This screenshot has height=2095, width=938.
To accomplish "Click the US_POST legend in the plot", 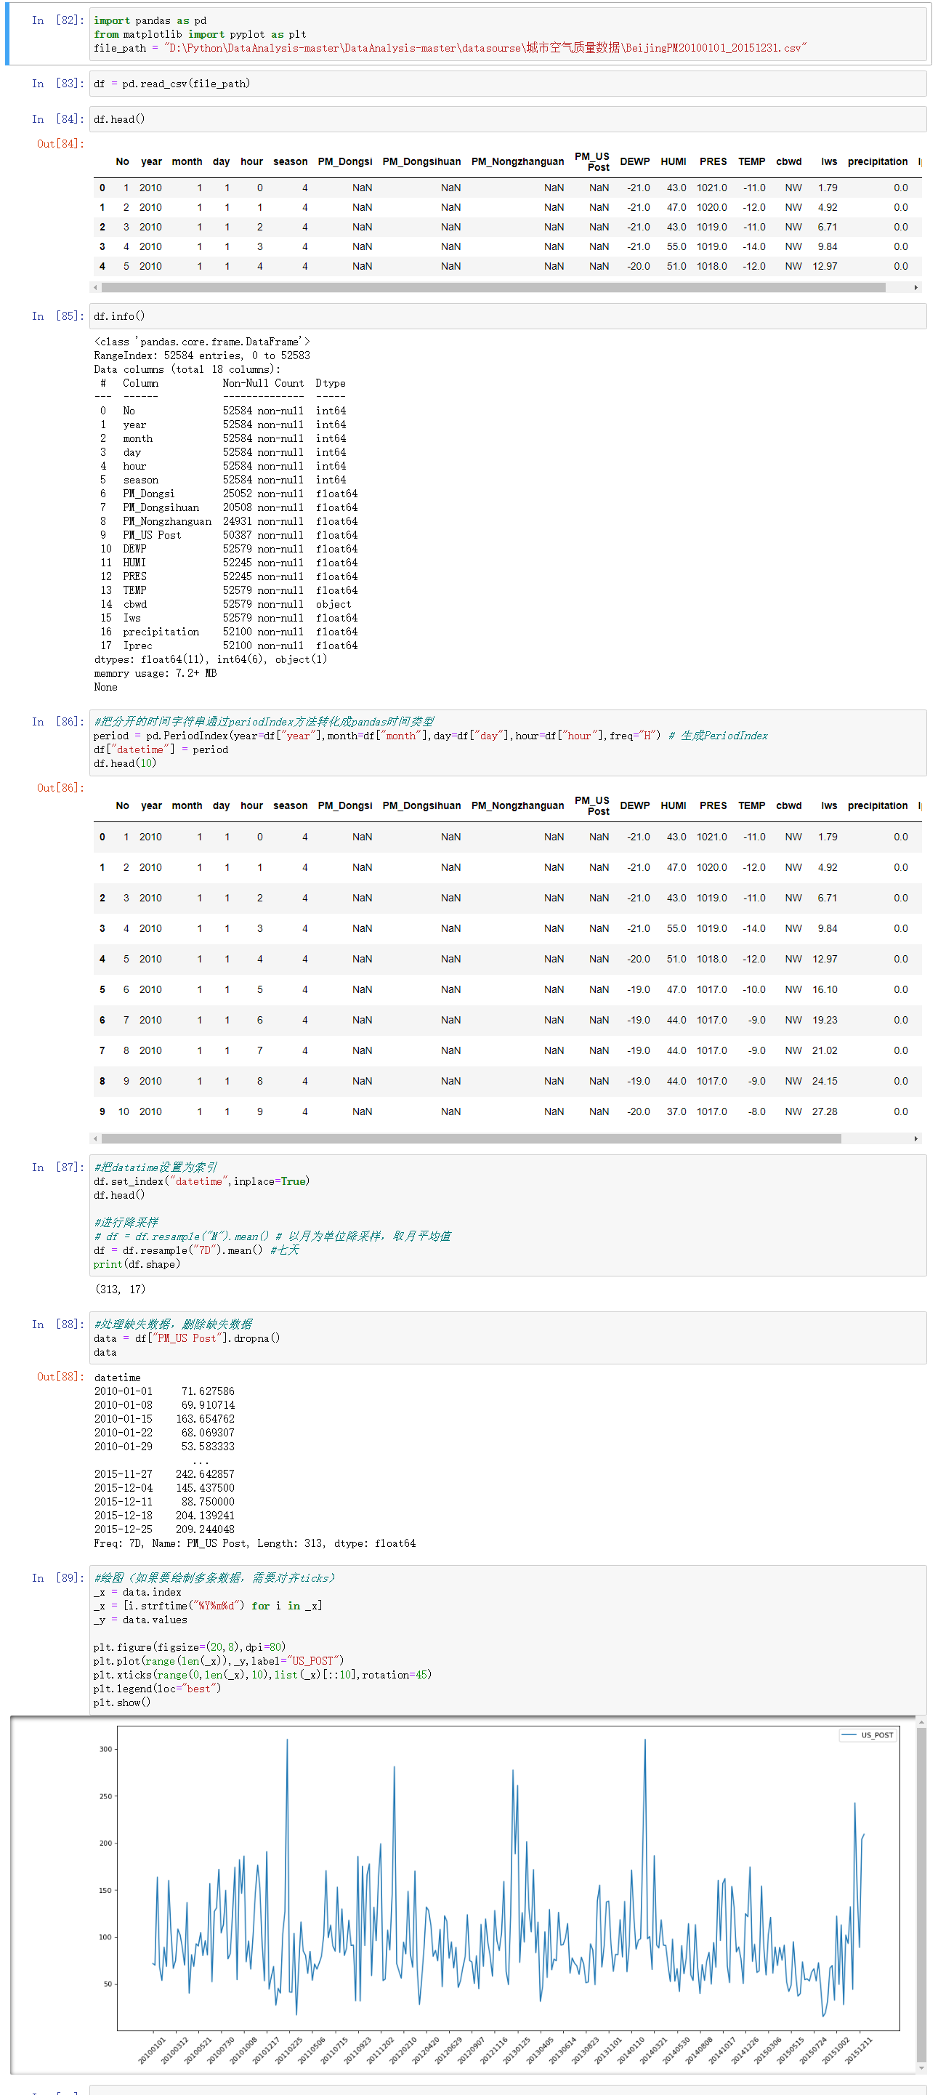I will [x=868, y=1735].
